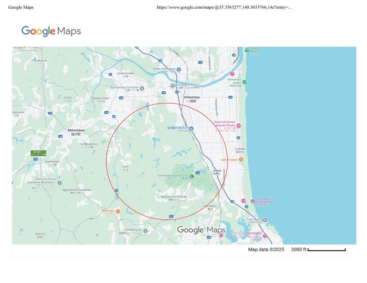Click the purple Tsurigasaki Surfing Beach pin
This screenshot has width=367, height=283.
point(253,201)
